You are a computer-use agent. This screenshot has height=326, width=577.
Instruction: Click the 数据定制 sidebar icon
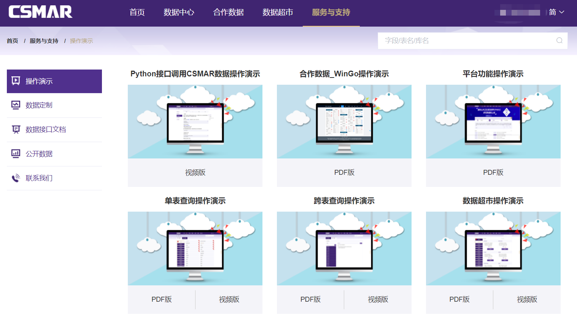pyautogui.click(x=16, y=105)
